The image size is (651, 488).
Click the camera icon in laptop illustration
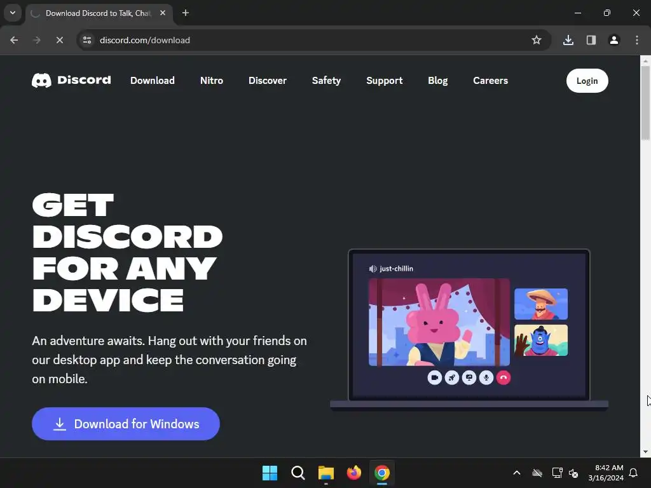pyautogui.click(x=435, y=377)
